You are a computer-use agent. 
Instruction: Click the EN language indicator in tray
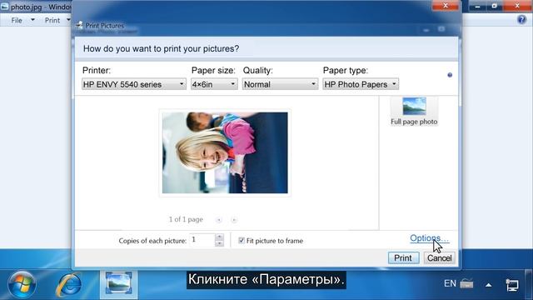tap(450, 283)
